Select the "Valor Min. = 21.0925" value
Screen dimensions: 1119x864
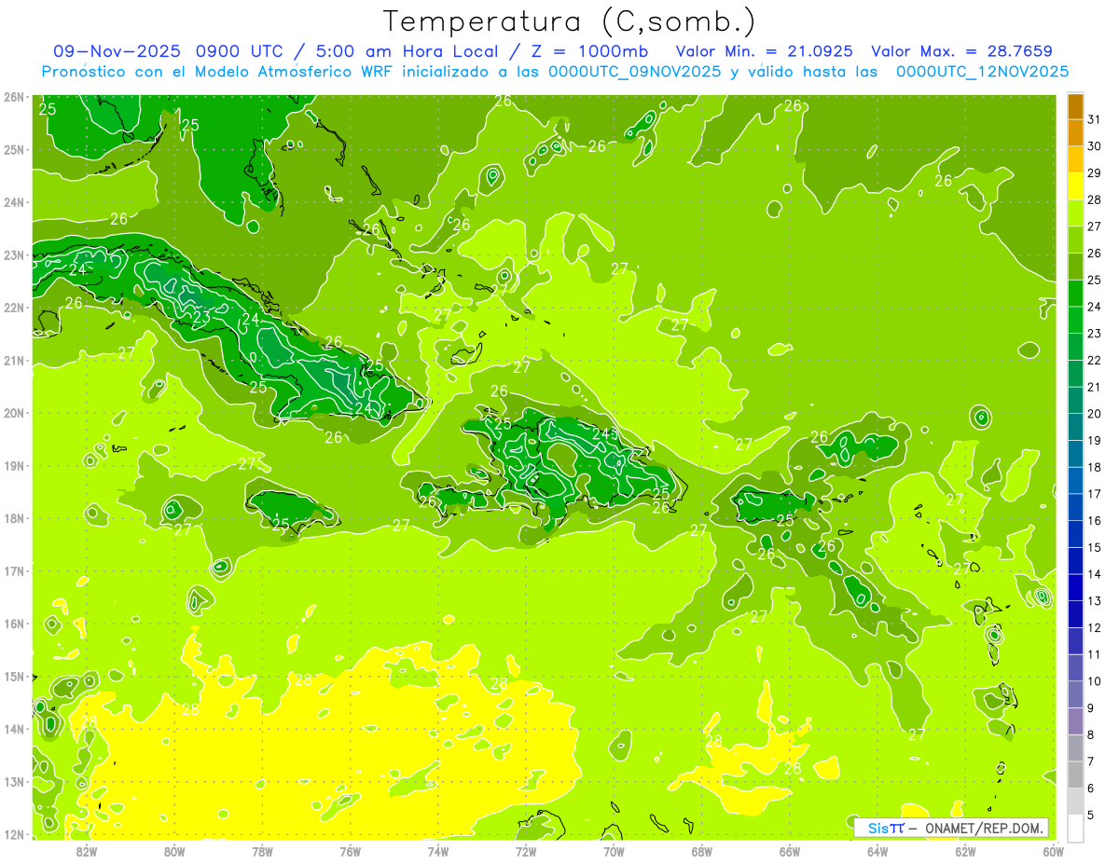[x=766, y=51]
